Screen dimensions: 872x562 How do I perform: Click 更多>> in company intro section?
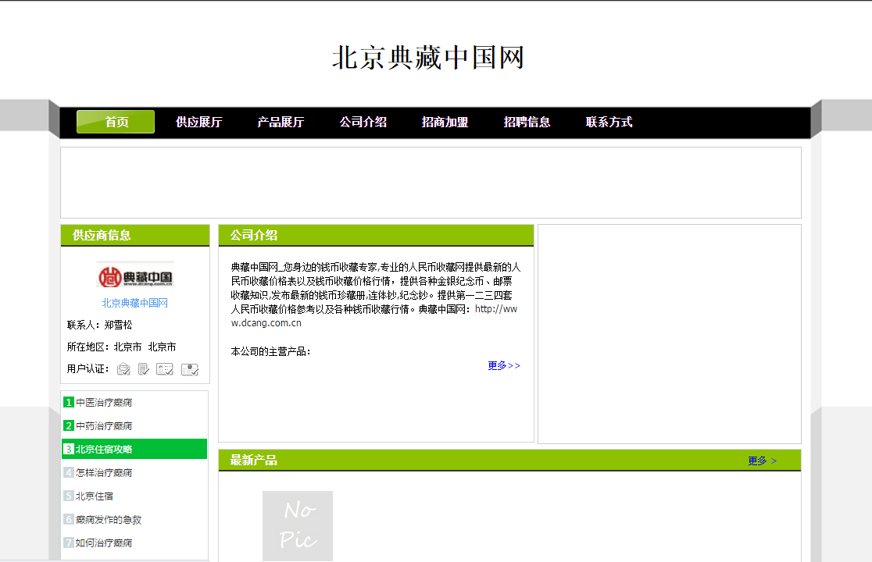click(504, 365)
